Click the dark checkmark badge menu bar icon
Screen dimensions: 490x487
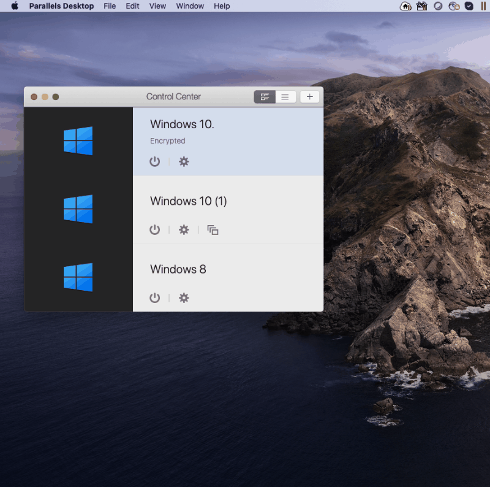(469, 6)
